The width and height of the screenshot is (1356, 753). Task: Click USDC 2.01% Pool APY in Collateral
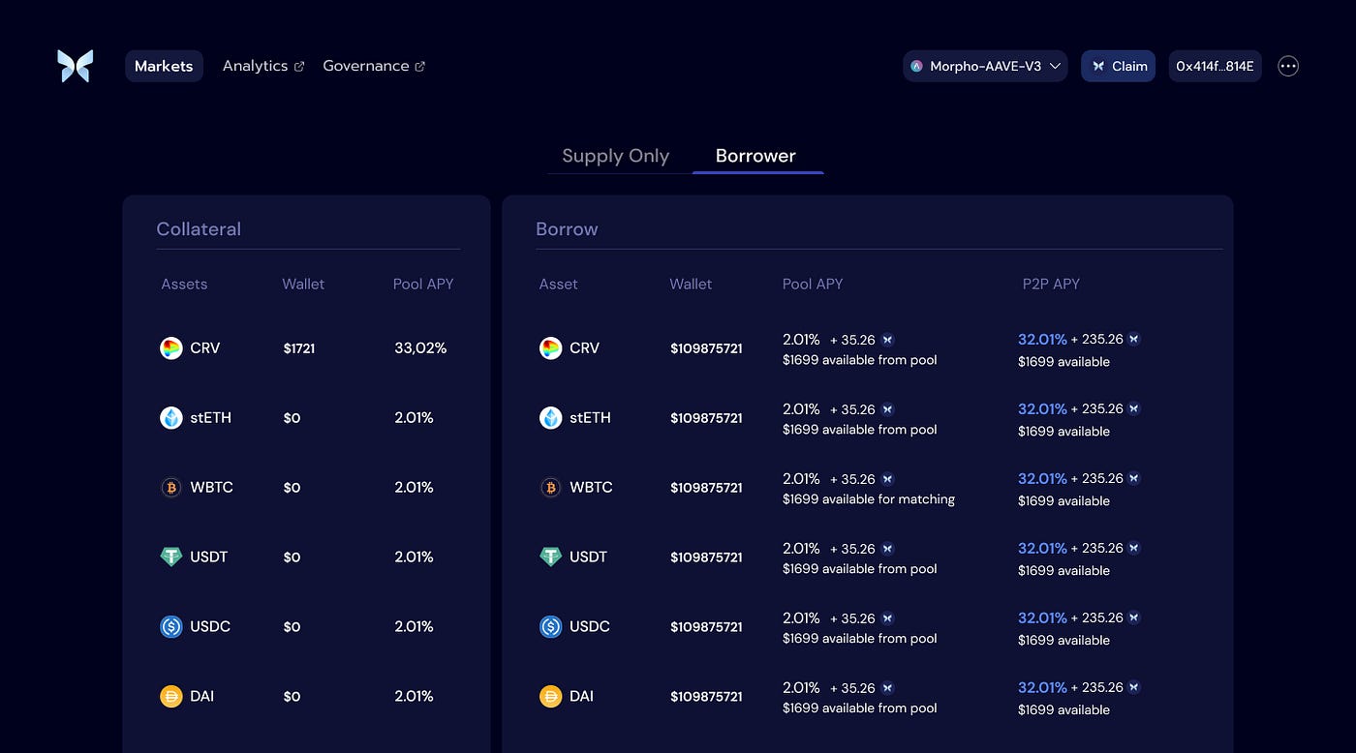coord(414,627)
